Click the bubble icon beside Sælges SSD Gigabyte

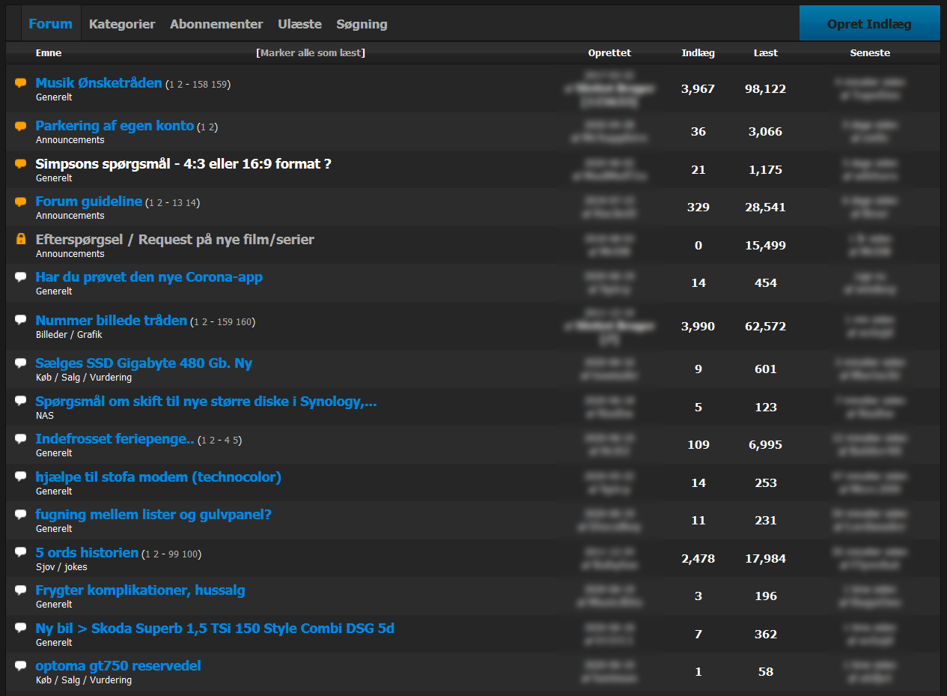(21, 363)
